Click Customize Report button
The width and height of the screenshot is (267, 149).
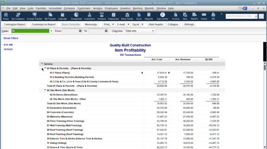click(15, 24)
